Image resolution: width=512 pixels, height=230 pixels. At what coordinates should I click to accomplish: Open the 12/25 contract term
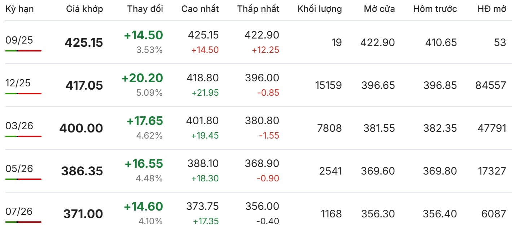(x=18, y=83)
